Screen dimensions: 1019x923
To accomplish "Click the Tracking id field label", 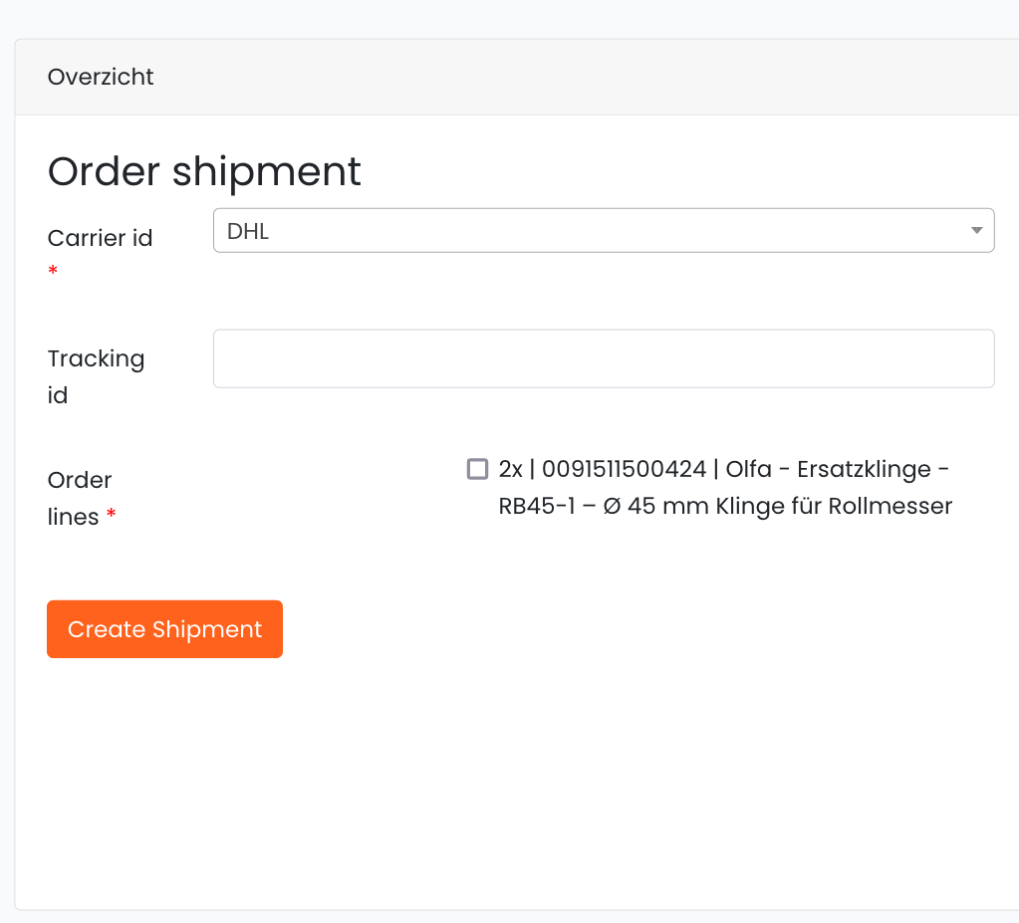I will pyautogui.click(x=96, y=376).
